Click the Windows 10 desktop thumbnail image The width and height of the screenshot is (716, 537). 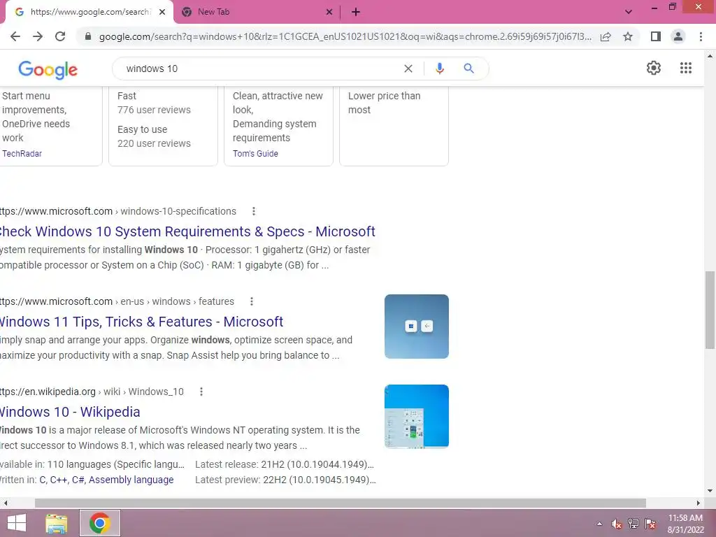(x=417, y=417)
